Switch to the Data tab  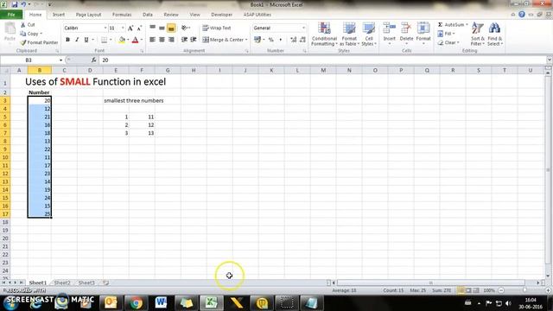[x=148, y=15]
